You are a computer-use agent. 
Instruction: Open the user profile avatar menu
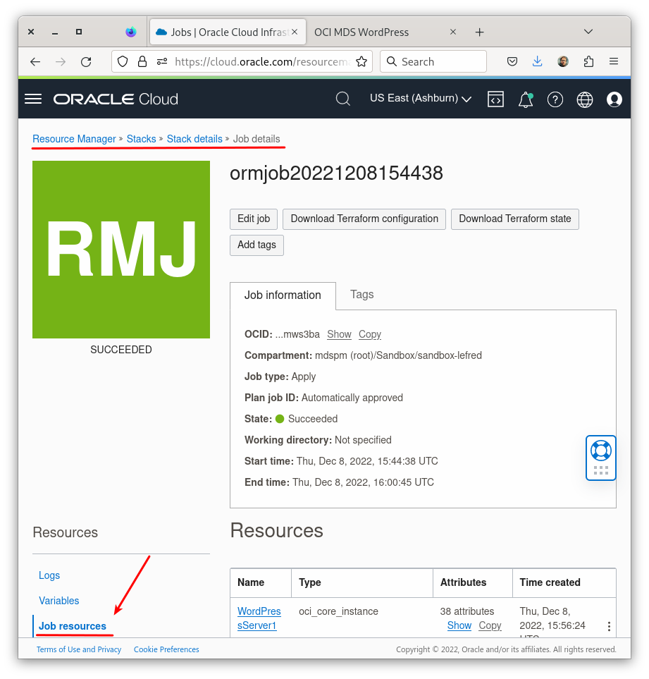[614, 99]
